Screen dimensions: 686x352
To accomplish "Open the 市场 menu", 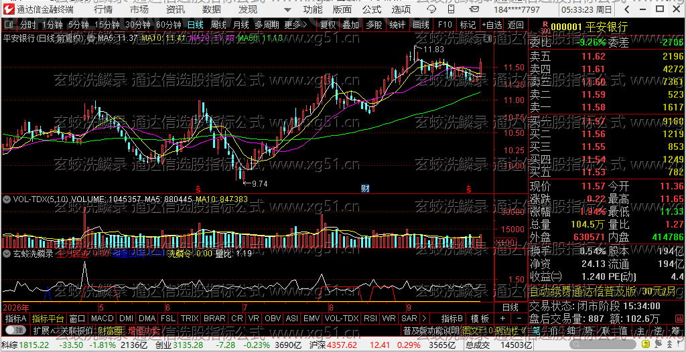I will point(139,9).
